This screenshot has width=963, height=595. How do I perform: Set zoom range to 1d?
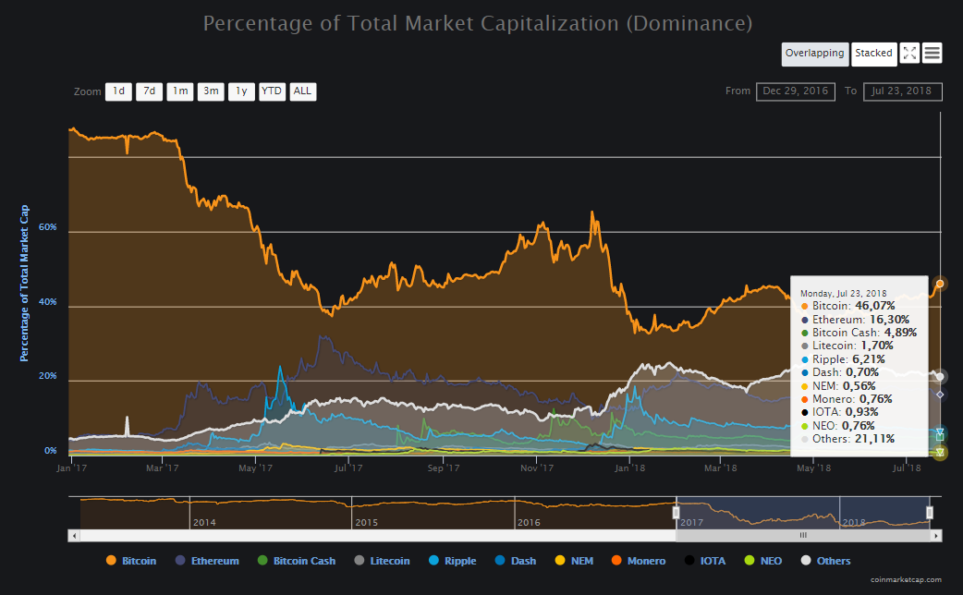click(118, 91)
